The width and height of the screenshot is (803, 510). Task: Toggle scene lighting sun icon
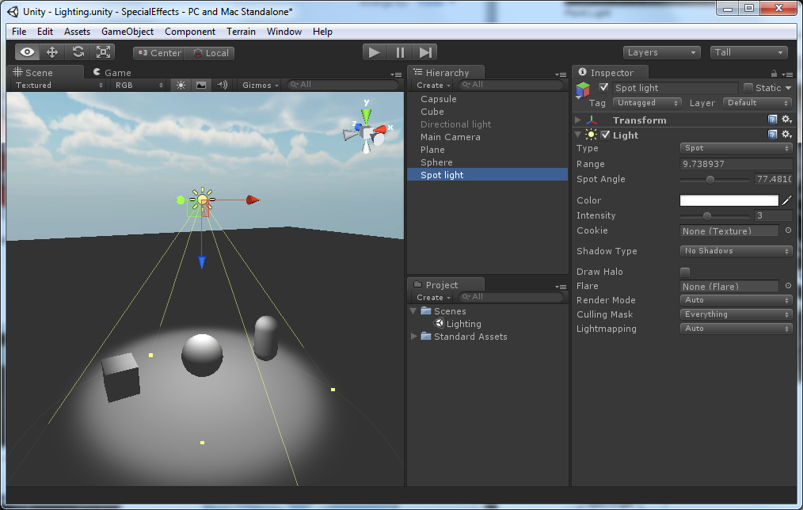tap(181, 85)
